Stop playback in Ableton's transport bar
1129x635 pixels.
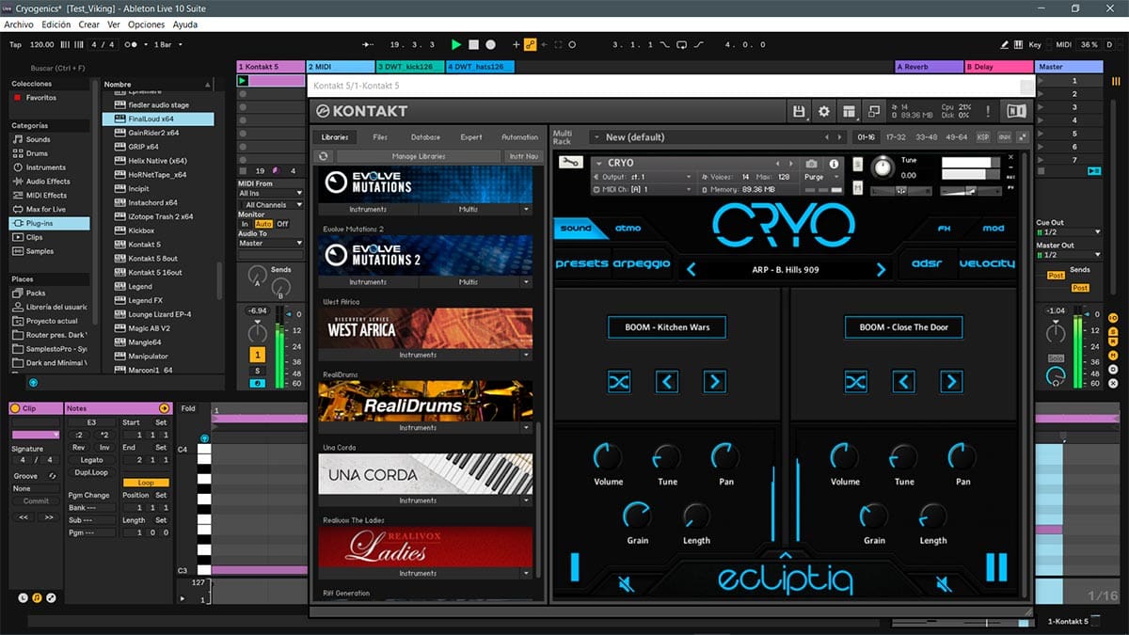coord(473,44)
